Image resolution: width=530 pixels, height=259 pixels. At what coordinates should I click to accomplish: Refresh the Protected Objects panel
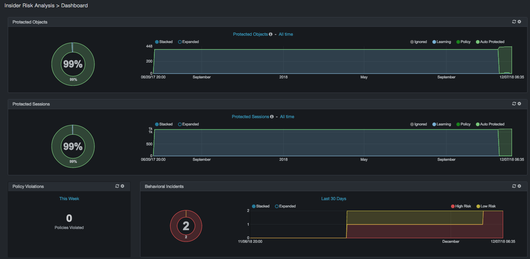point(514,22)
